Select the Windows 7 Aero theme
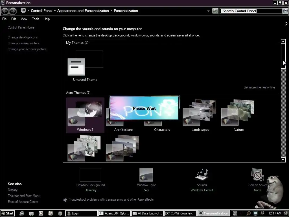Image resolution: width=289 pixels, height=217 pixels. 85,115
